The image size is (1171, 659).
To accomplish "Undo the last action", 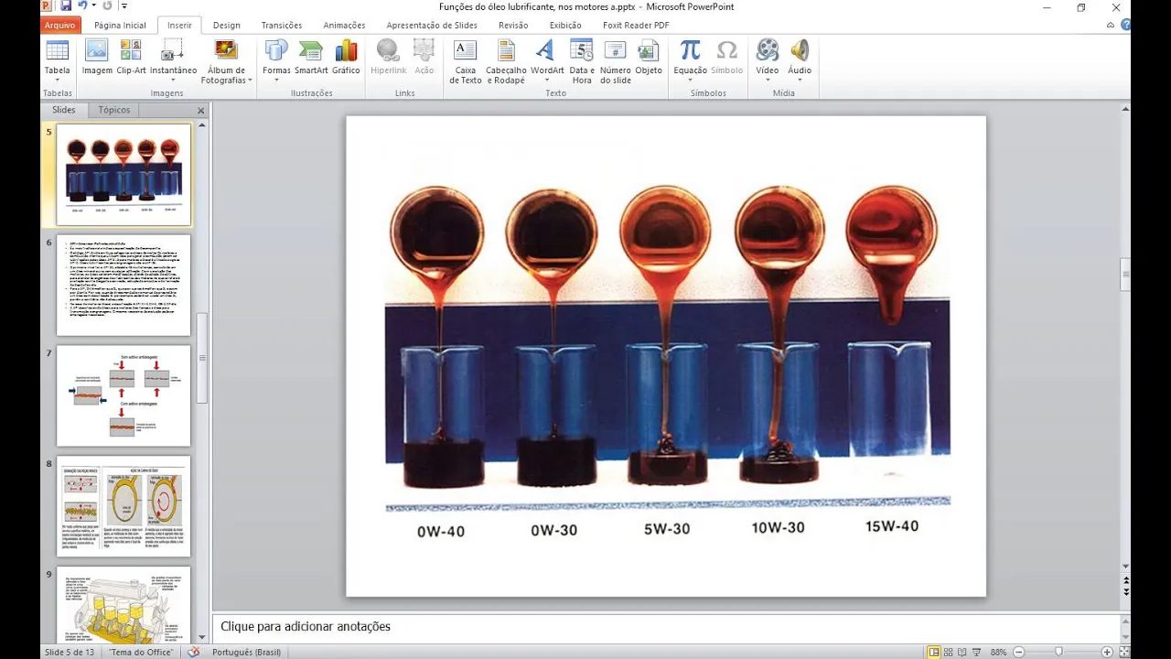I will [82, 6].
